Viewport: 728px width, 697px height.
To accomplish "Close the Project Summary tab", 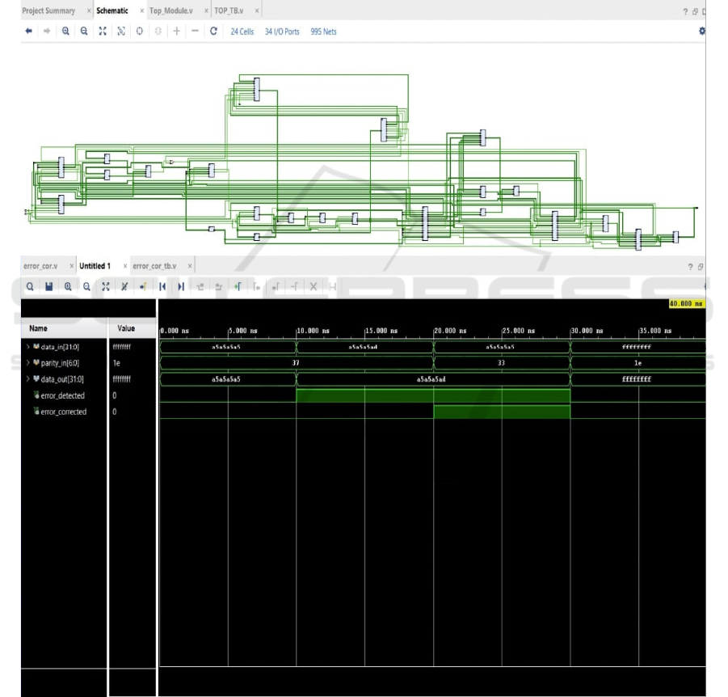I will click(x=86, y=11).
